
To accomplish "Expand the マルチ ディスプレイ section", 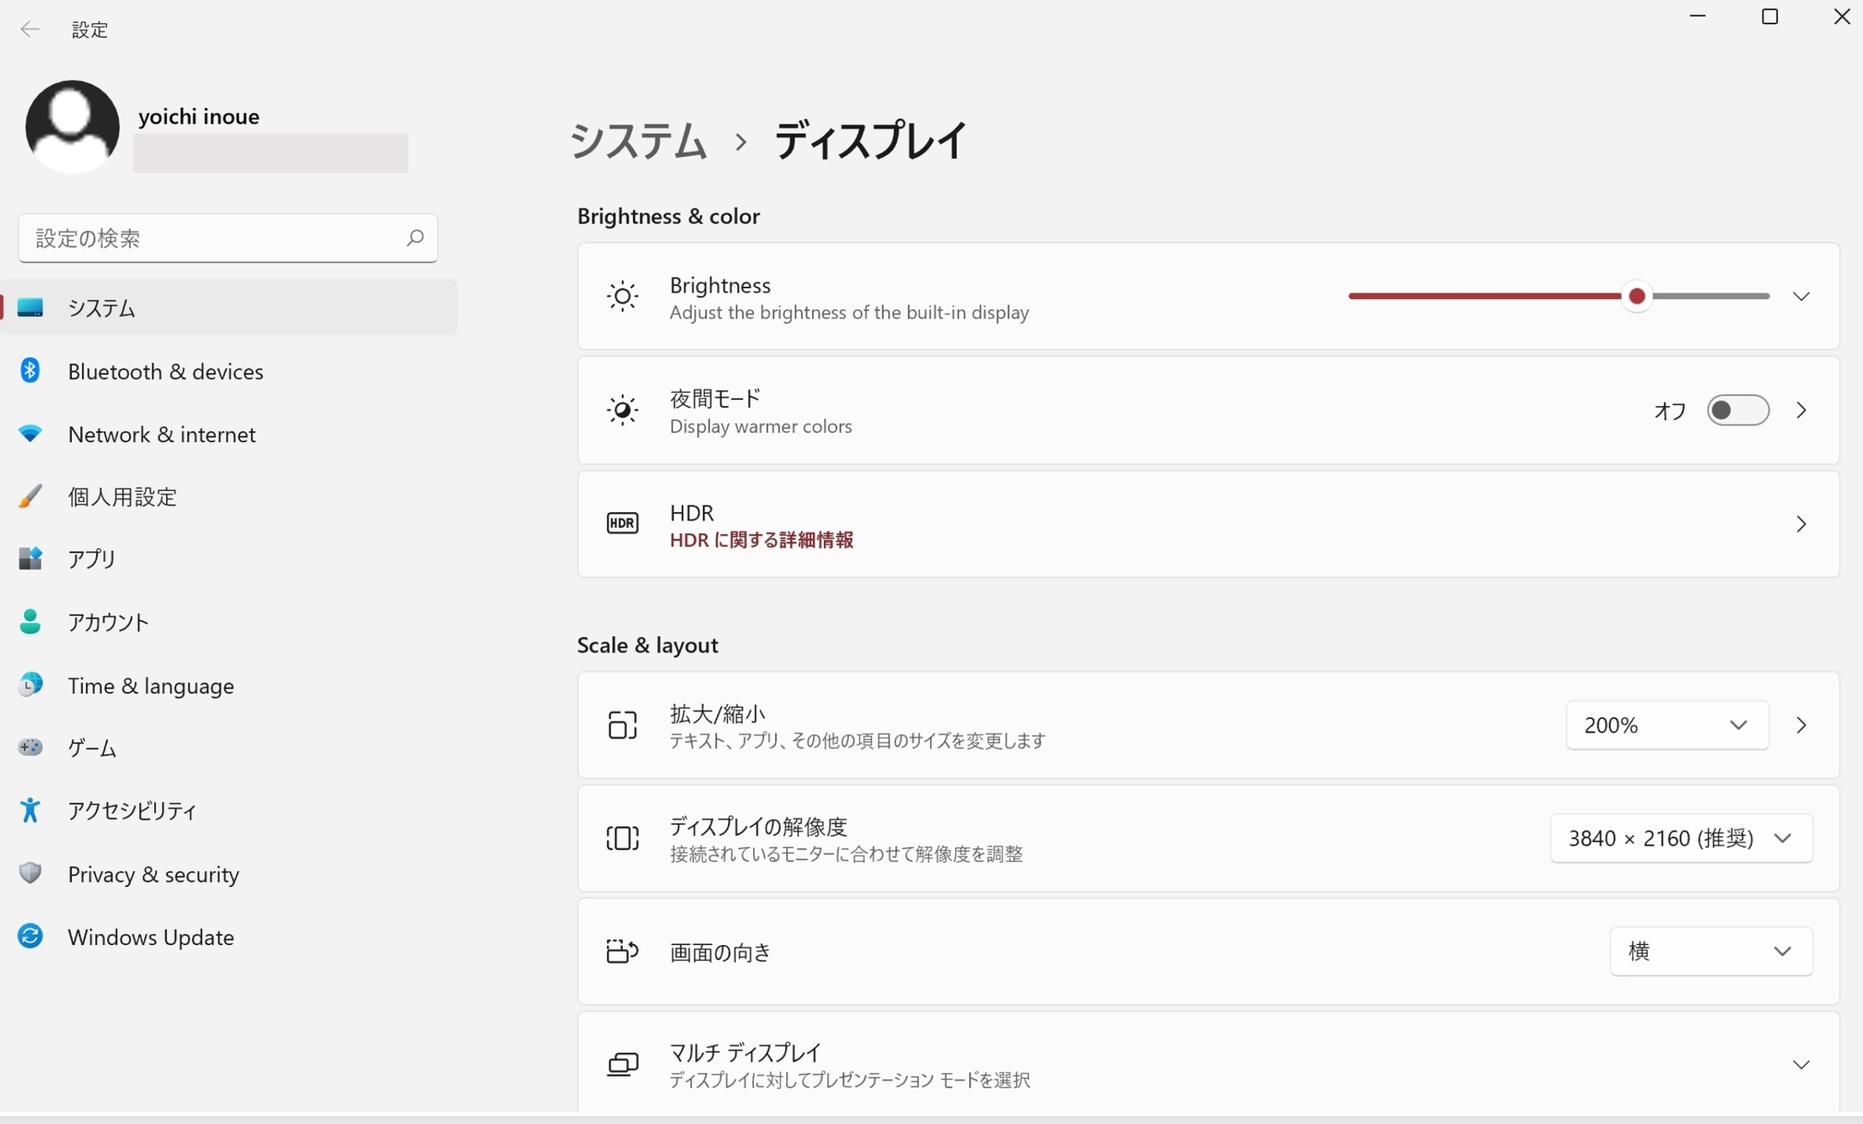I will (x=1801, y=1065).
